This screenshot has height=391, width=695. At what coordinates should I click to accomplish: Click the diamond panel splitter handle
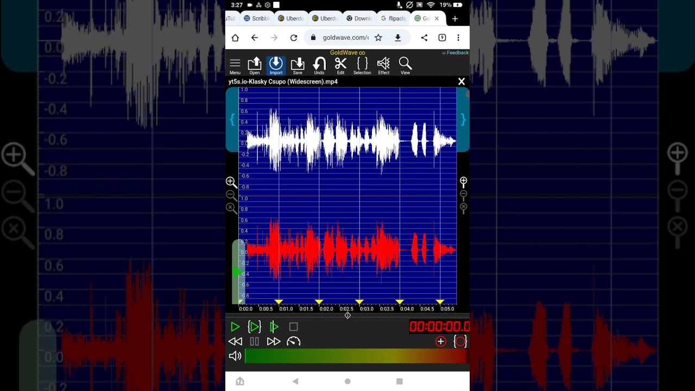pyautogui.click(x=347, y=315)
